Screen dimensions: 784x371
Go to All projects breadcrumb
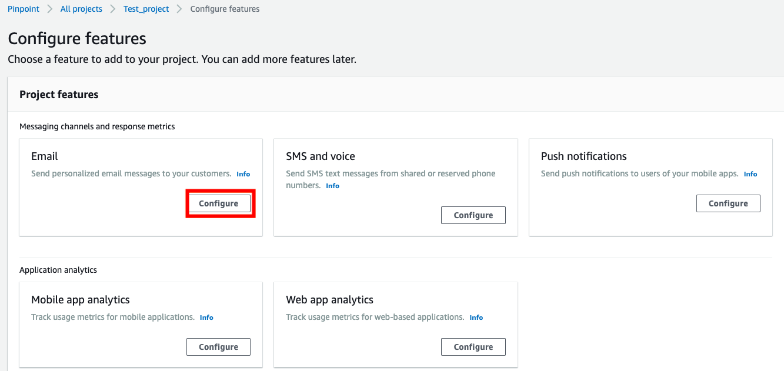coord(81,9)
